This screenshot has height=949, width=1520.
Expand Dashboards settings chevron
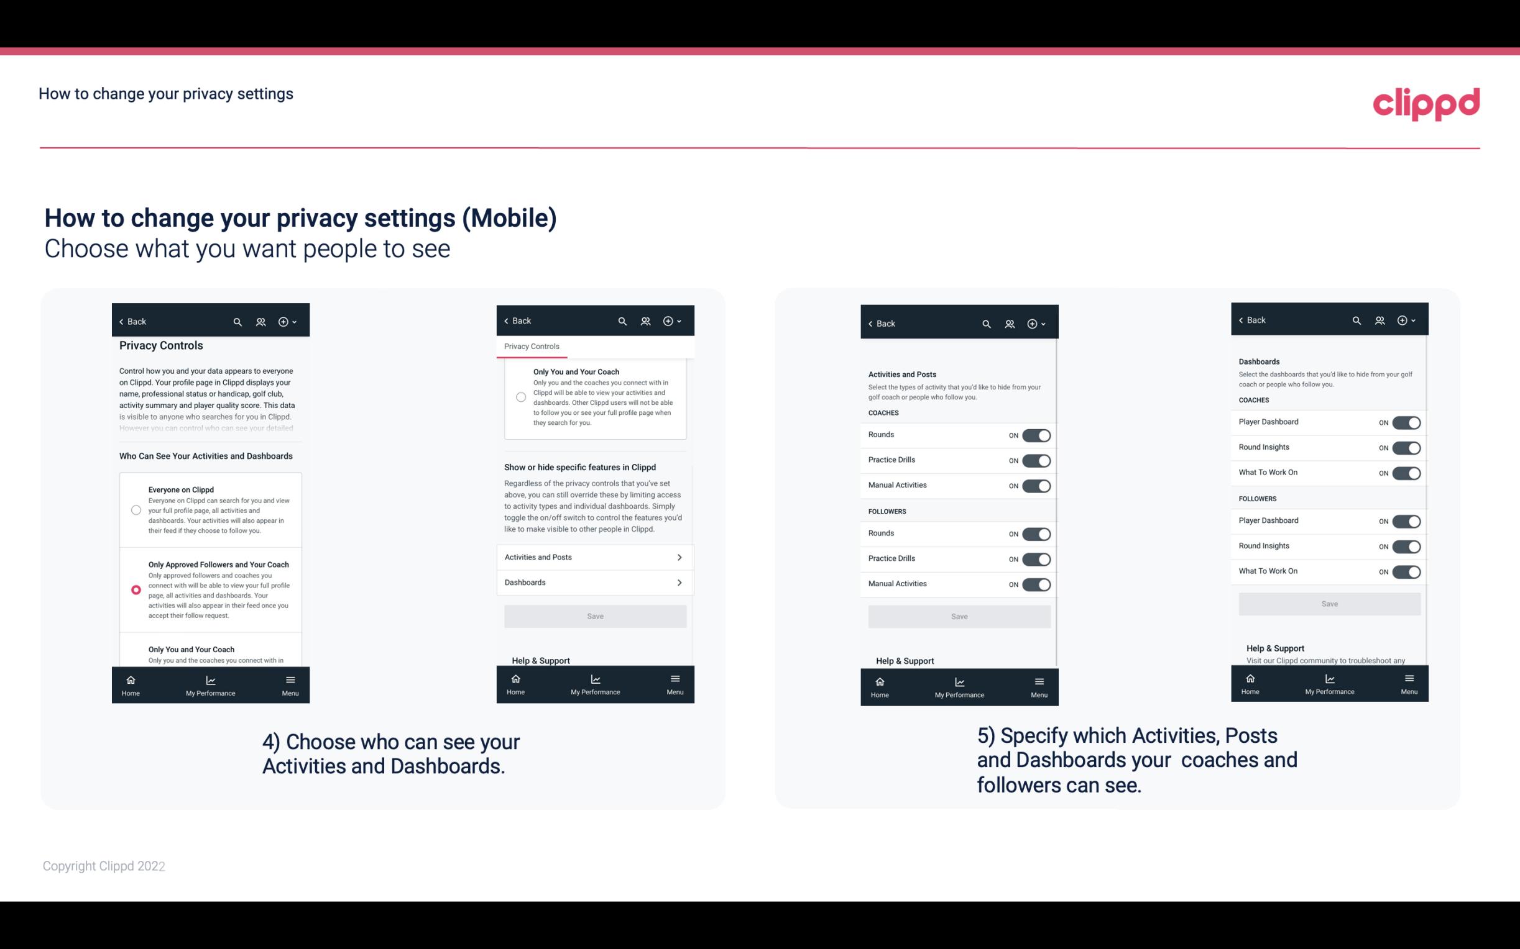coord(679,582)
